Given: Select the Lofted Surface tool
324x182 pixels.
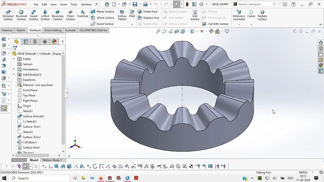Looking at the screenshot, I should pos(45,15).
